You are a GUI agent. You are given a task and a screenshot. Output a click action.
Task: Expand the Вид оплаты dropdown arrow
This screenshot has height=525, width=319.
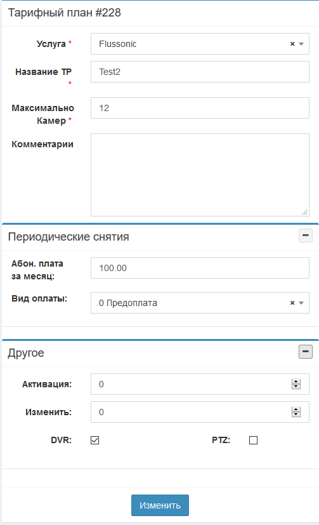tap(301, 303)
